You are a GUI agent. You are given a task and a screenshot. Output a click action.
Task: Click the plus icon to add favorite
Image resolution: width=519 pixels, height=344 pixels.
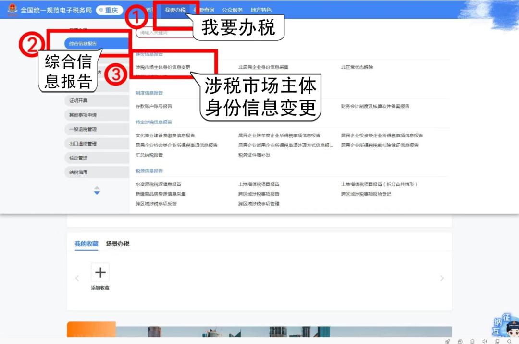tap(100, 272)
